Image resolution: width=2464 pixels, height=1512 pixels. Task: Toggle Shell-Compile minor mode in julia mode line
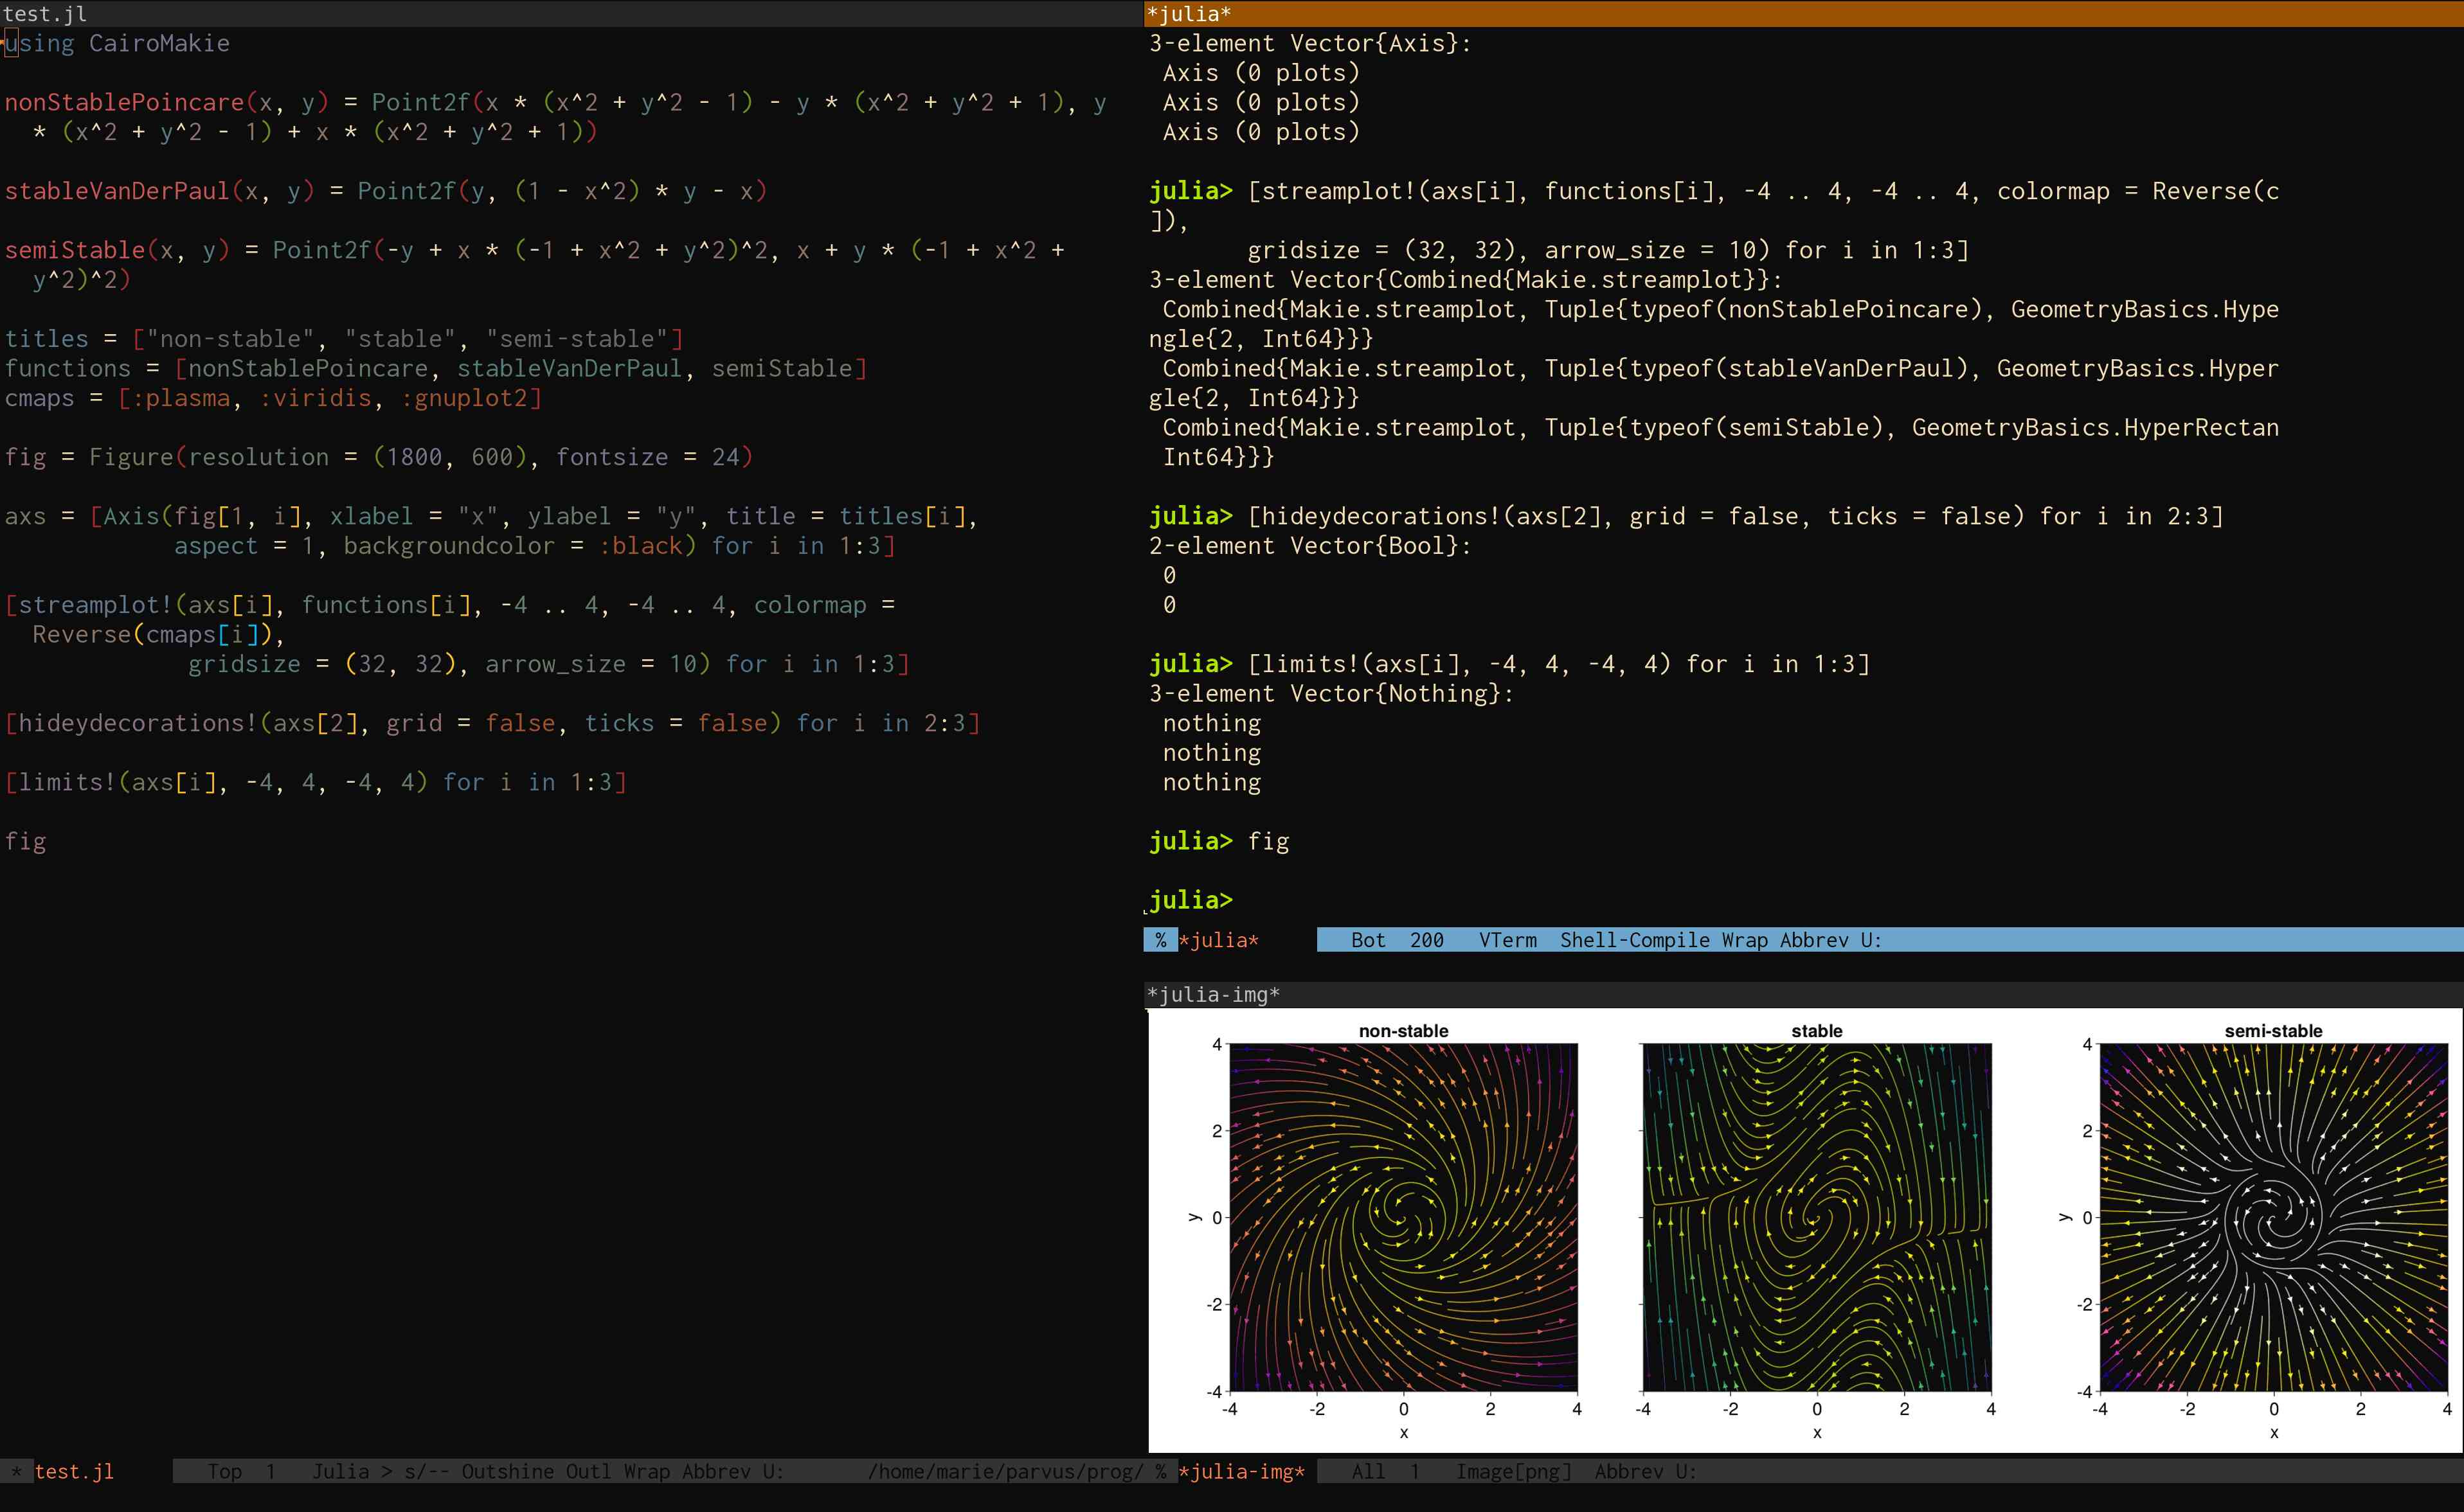click(x=1635, y=940)
